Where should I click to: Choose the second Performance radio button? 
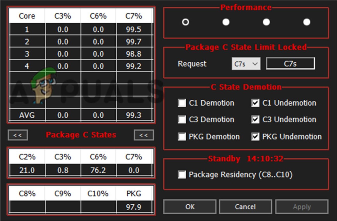tap(226, 22)
